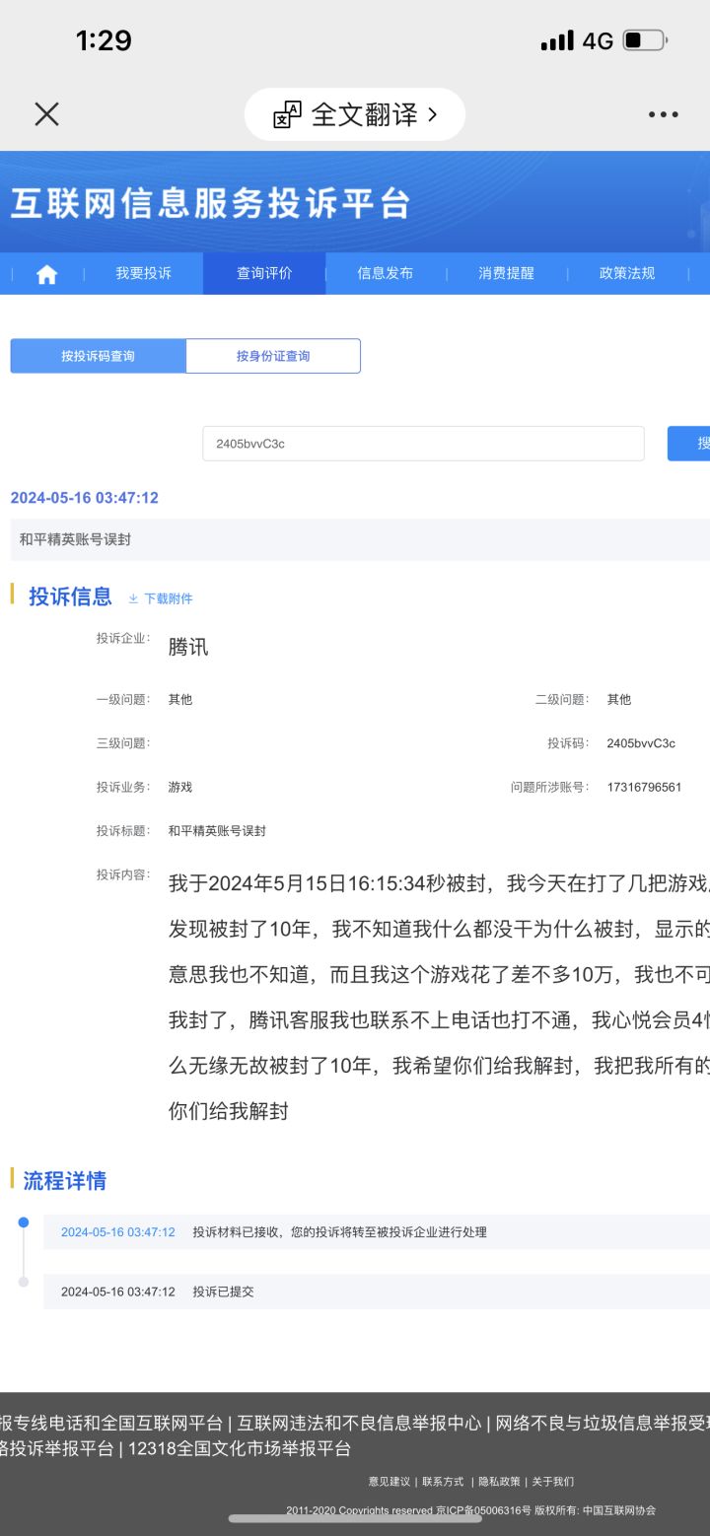Image resolution: width=710 pixels, height=1536 pixels.
Task: Select the 查询评价 nav tab
Action: (x=264, y=273)
